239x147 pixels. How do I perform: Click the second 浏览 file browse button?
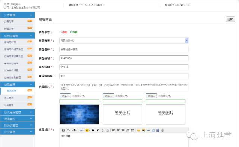[x=108, y=96]
